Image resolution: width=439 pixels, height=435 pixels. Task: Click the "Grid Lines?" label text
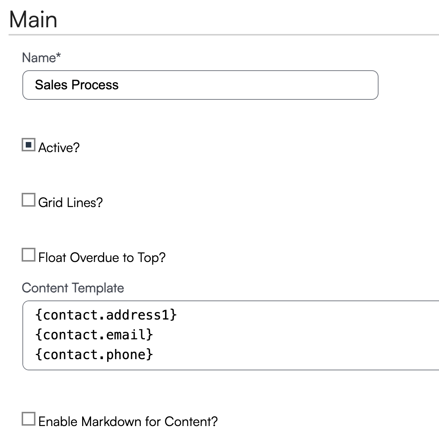click(x=70, y=203)
